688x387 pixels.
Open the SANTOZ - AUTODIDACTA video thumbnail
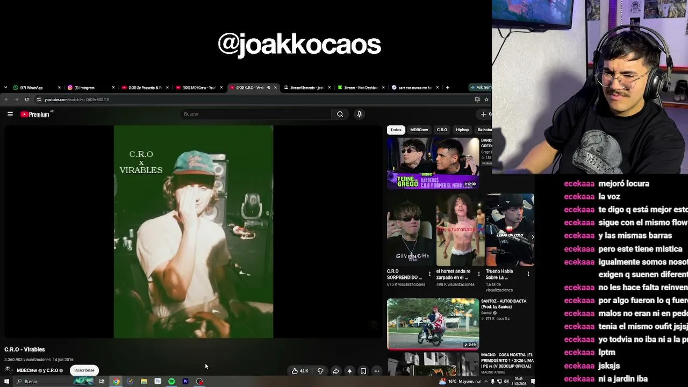[x=433, y=324]
